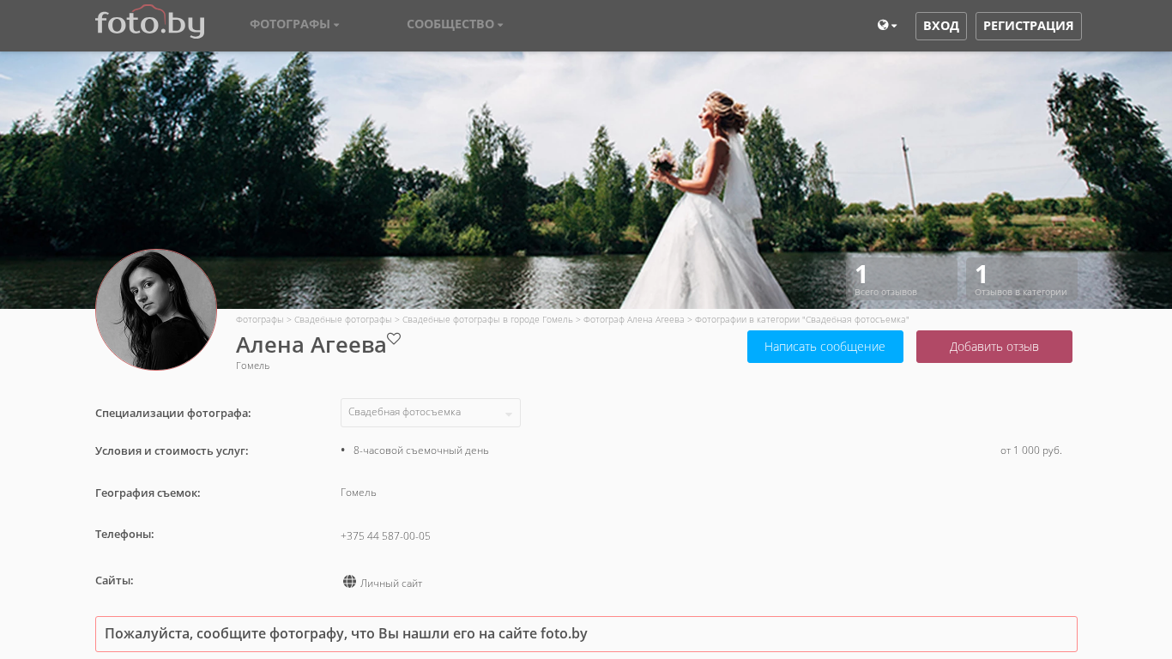
Task: Click Написать сообщение button
Action: pyautogui.click(x=825, y=347)
